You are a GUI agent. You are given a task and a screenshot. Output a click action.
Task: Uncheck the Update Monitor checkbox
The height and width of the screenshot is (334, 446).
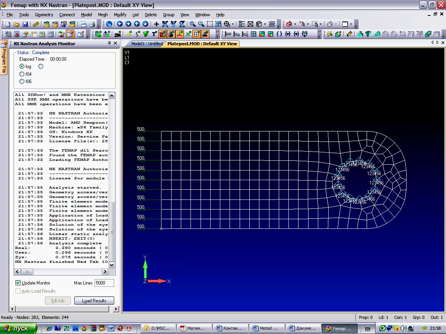point(18,283)
